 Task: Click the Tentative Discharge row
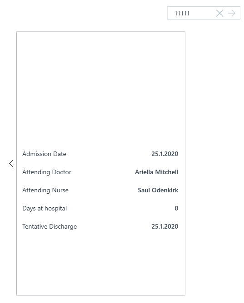point(100,226)
